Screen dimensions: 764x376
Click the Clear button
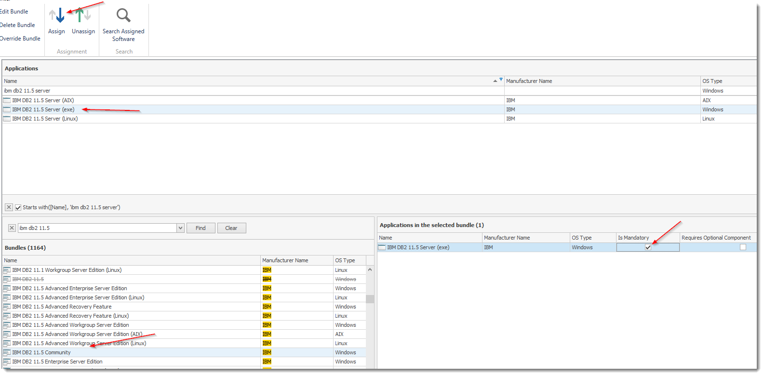[x=231, y=228]
